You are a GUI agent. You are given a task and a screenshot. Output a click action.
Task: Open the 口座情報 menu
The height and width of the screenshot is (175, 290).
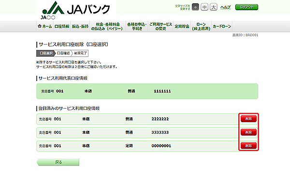pyautogui.click(x=62, y=26)
